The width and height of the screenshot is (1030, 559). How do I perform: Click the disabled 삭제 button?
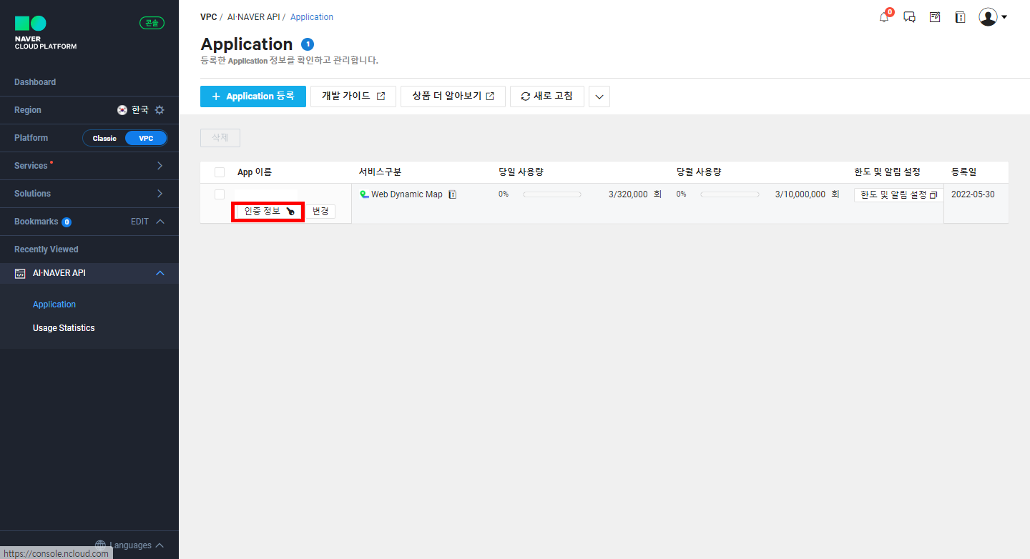pyautogui.click(x=220, y=138)
